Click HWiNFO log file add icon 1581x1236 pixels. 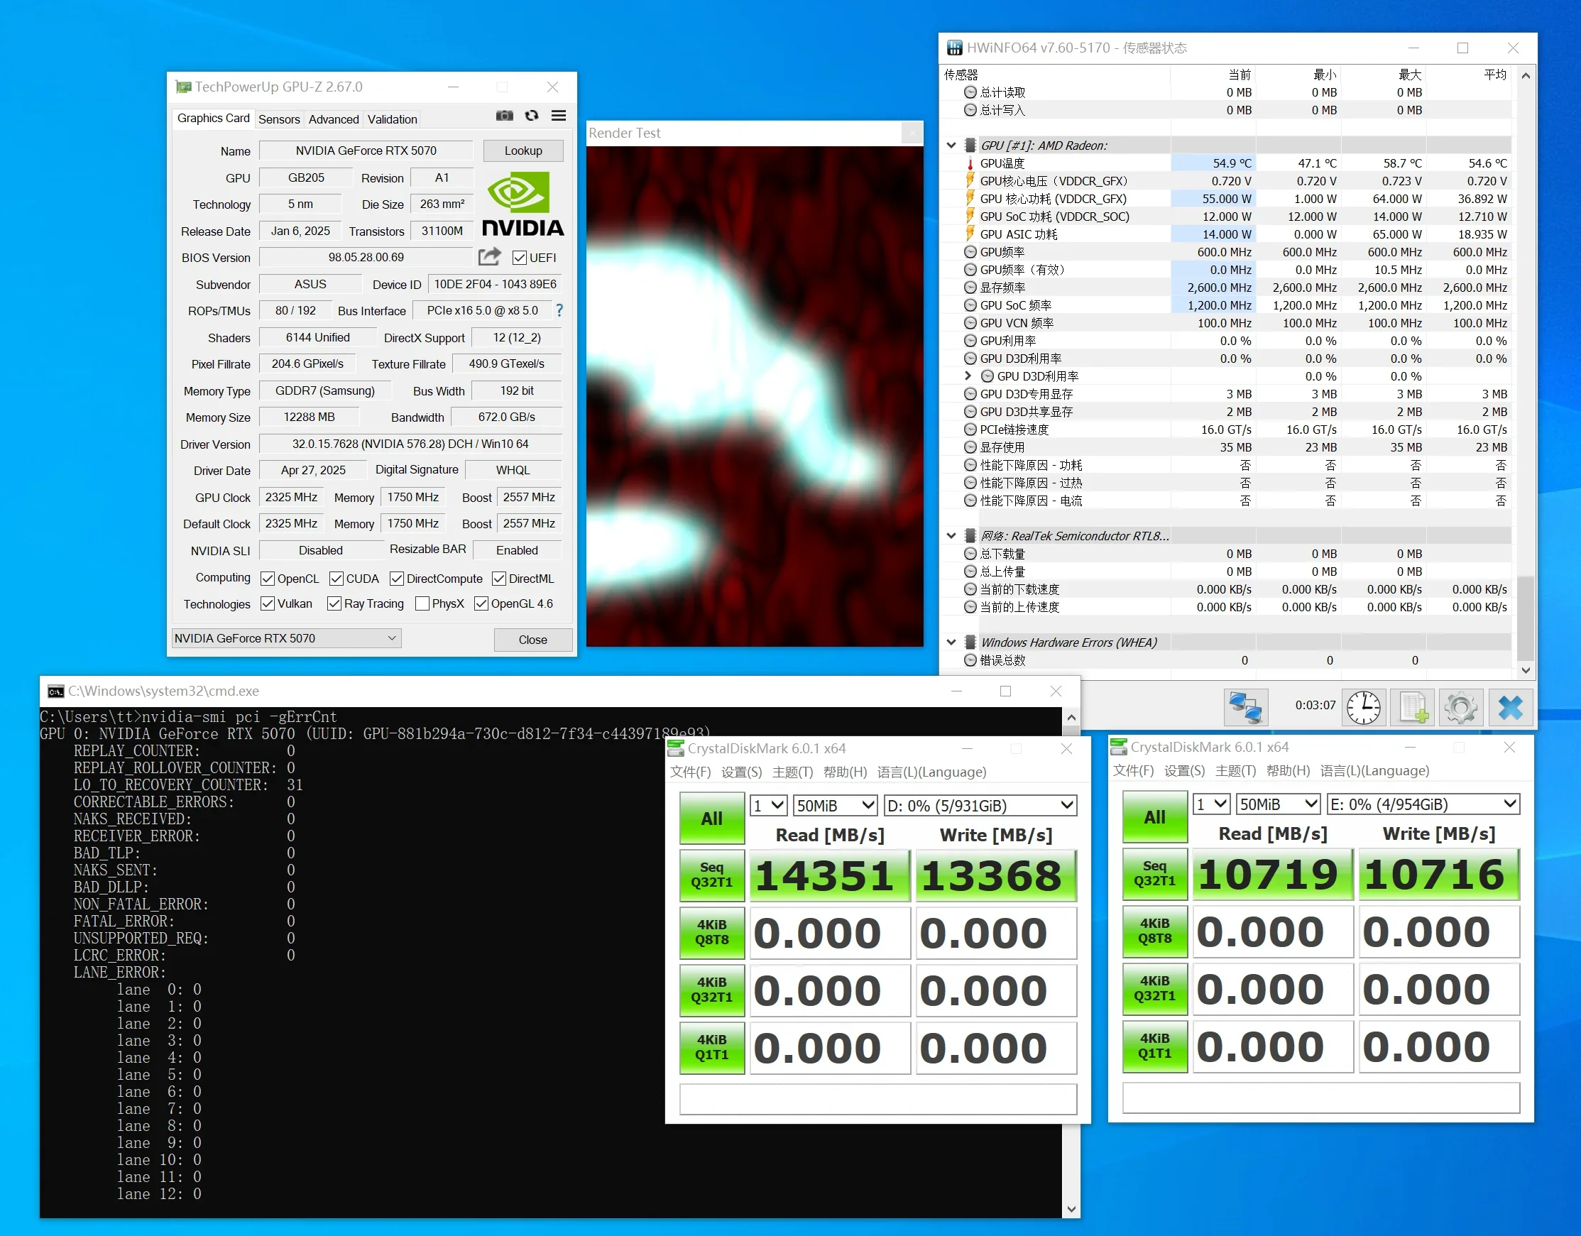pyautogui.click(x=1412, y=706)
